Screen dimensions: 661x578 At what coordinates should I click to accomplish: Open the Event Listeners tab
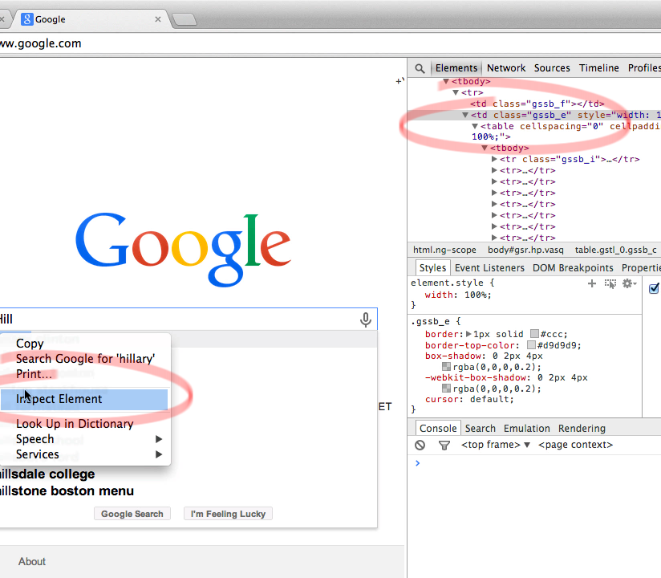pyautogui.click(x=489, y=268)
